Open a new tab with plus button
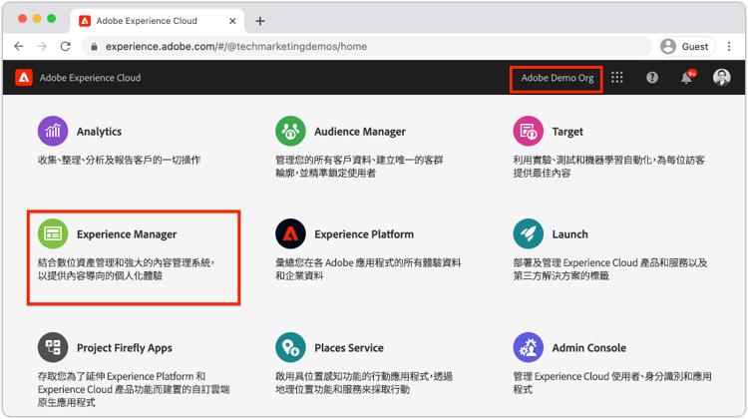The width and height of the screenshot is (748, 419). click(x=260, y=21)
